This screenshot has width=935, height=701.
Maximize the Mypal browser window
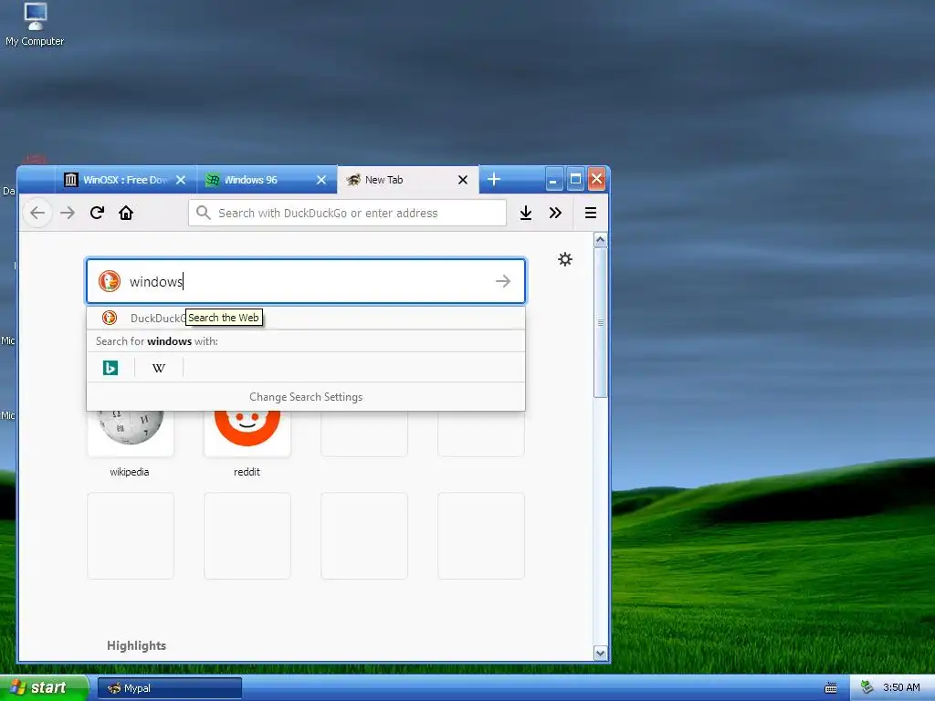[575, 179]
